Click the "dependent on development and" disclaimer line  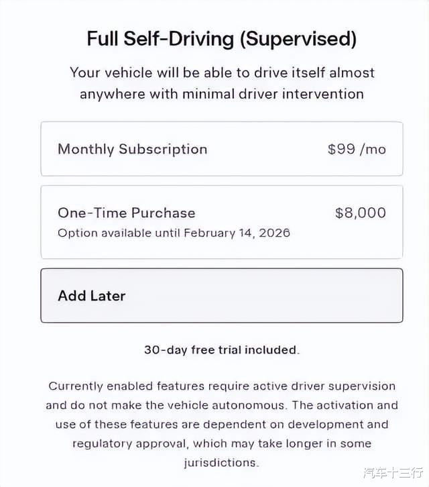pyautogui.click(x=221, y=425)
